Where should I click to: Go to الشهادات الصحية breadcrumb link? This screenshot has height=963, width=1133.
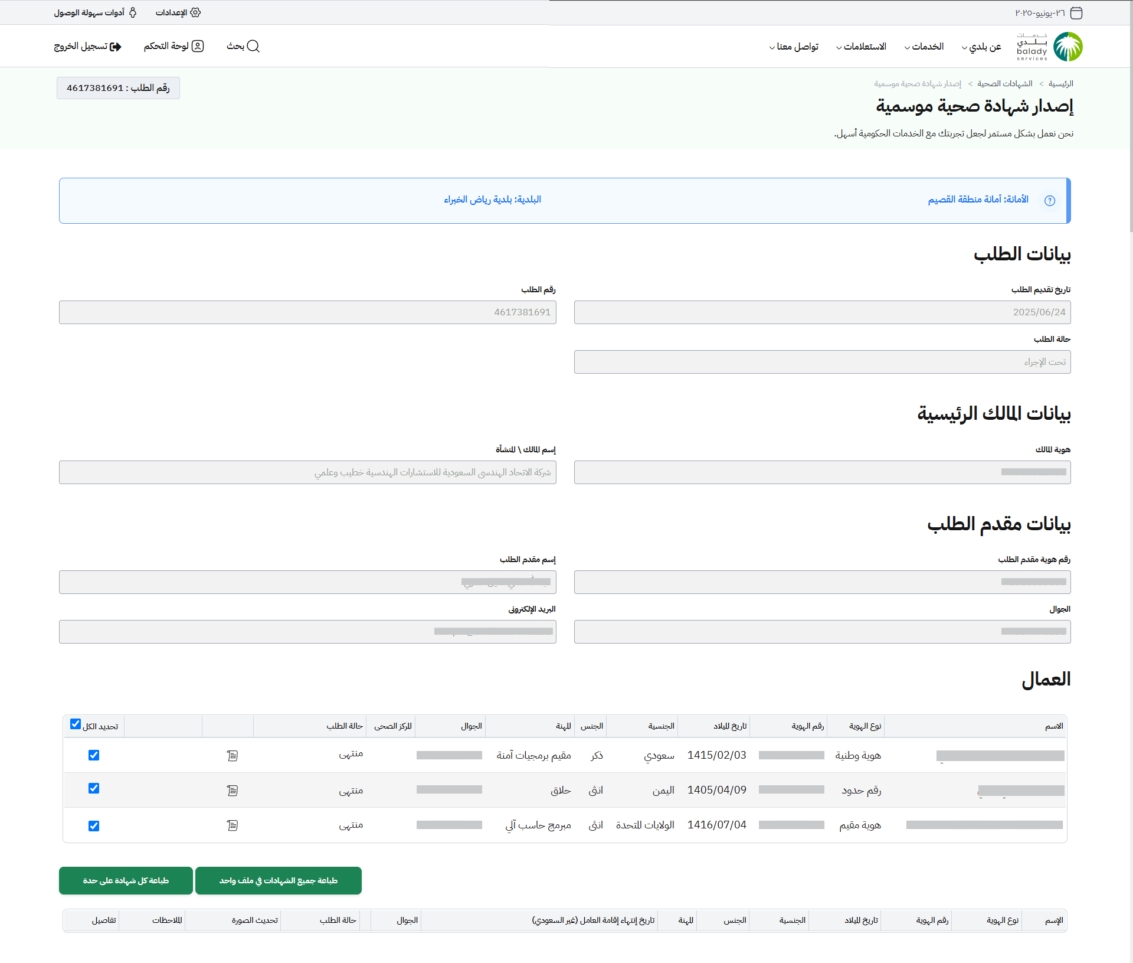click(x=1005, y=84)
